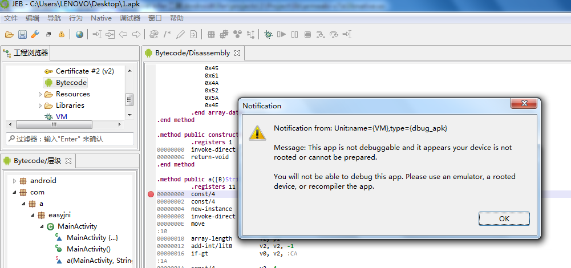The image size is (571, 268).
Task: Stop debugger with the stop icon
Action: click(x=307, y=35)
